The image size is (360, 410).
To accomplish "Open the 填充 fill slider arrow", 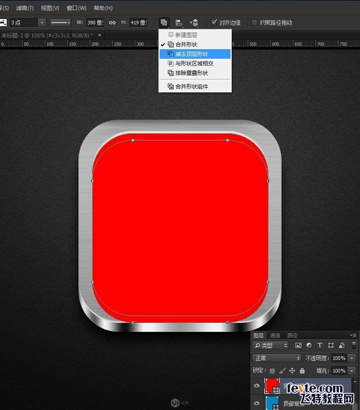I will click(351, 371).
